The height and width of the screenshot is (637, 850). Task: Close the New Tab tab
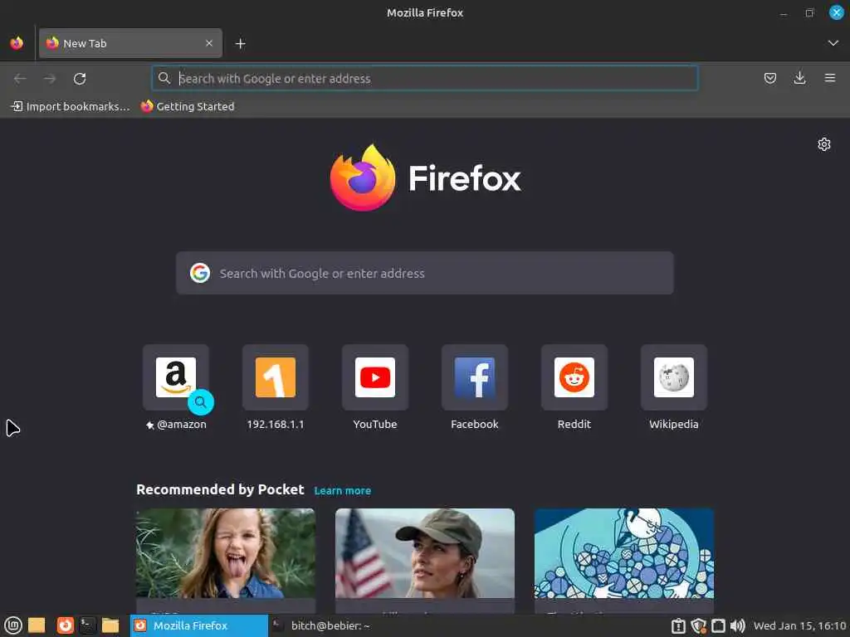(209, 43)
